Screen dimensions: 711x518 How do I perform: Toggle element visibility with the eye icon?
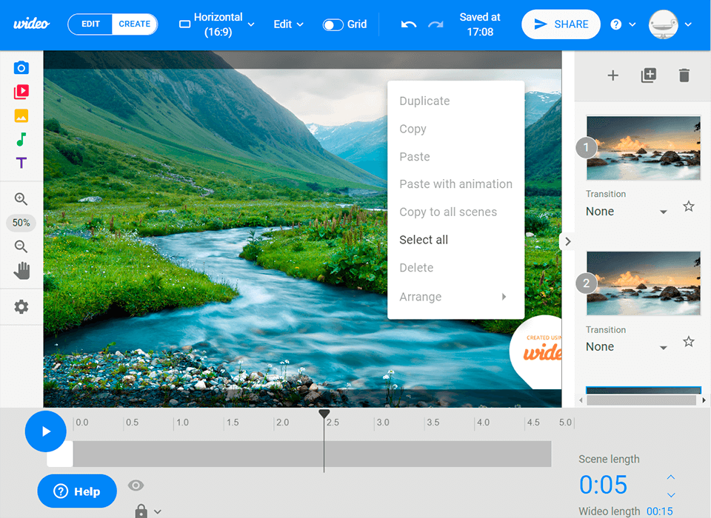[x=136, y=485]
